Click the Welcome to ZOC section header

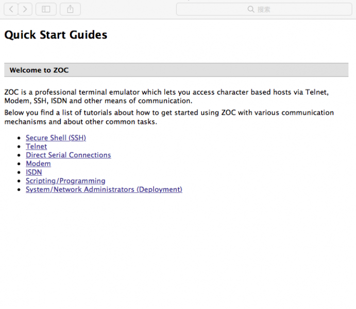coord(176,70)
